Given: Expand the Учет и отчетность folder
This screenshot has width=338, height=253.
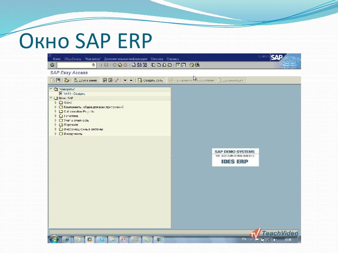Looking at the screenshot, I should click(x=55, y=120).
